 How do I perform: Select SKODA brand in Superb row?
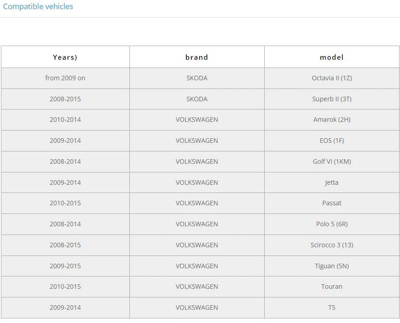[x=197, y=99]
